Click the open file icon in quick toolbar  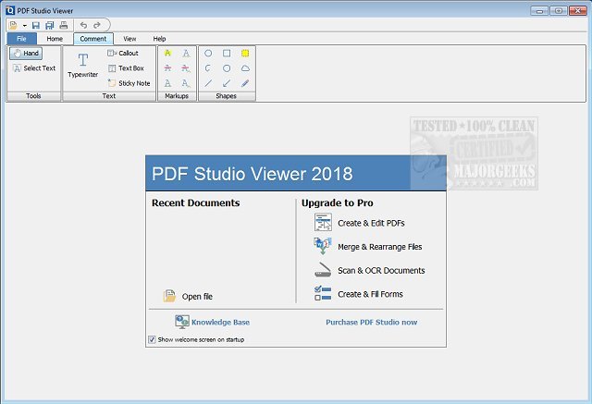click(x=13, y=25)
